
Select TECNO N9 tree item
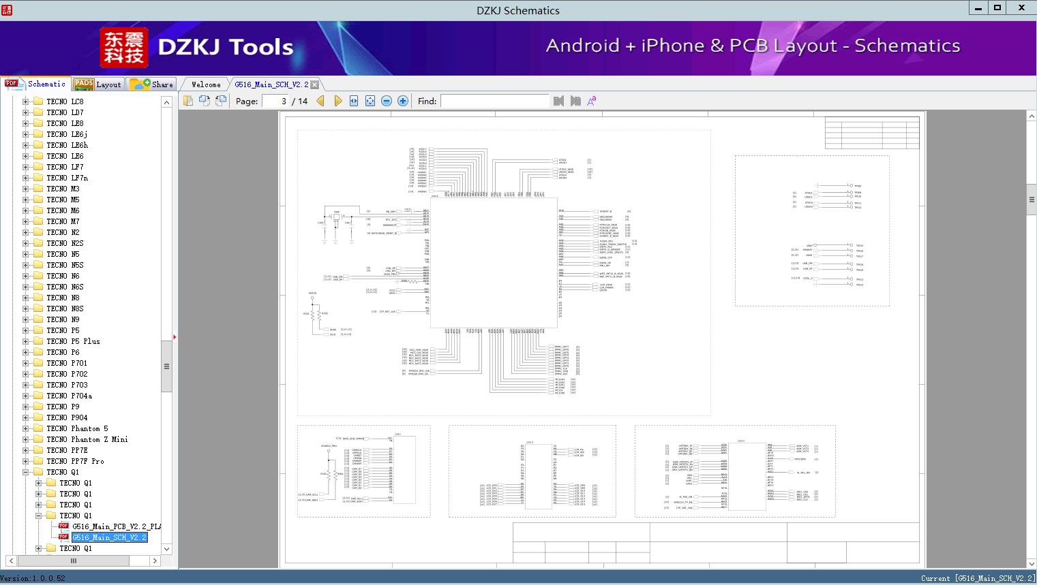[x=63, y=319]
